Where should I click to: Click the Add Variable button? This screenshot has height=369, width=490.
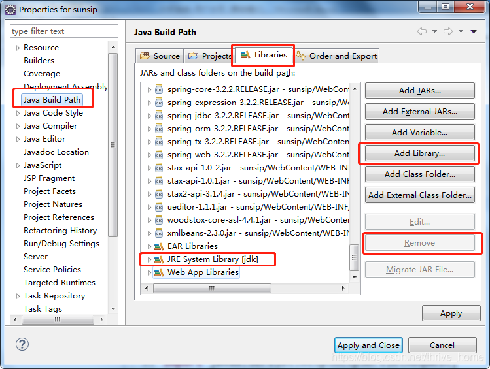(x=420, y=133)
